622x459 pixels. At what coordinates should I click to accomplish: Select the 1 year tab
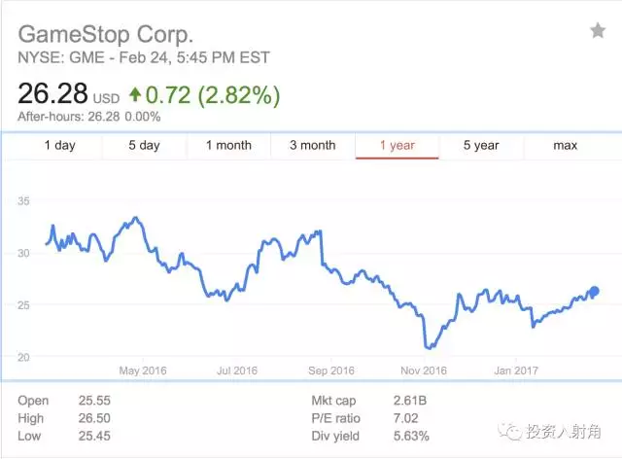click(x=397, y=146)
